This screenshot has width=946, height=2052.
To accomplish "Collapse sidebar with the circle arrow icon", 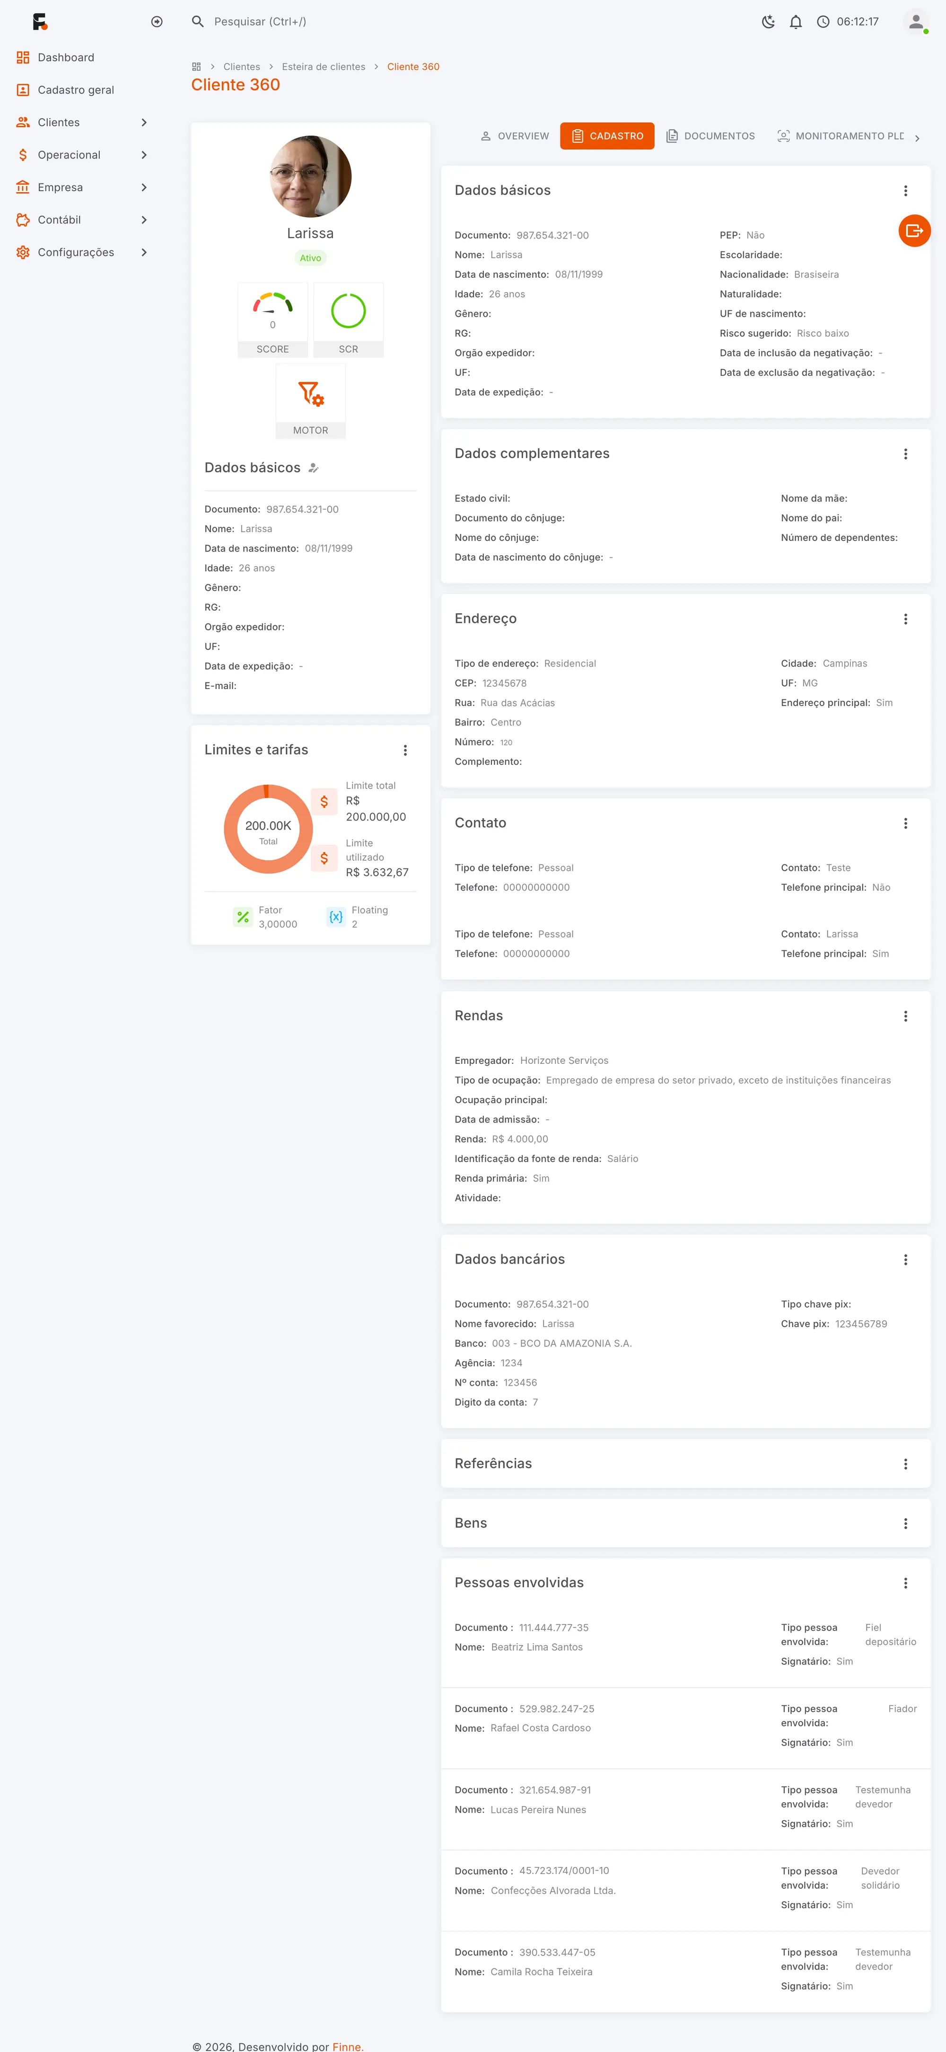I will pyautogui.click(x=157, y=21).
